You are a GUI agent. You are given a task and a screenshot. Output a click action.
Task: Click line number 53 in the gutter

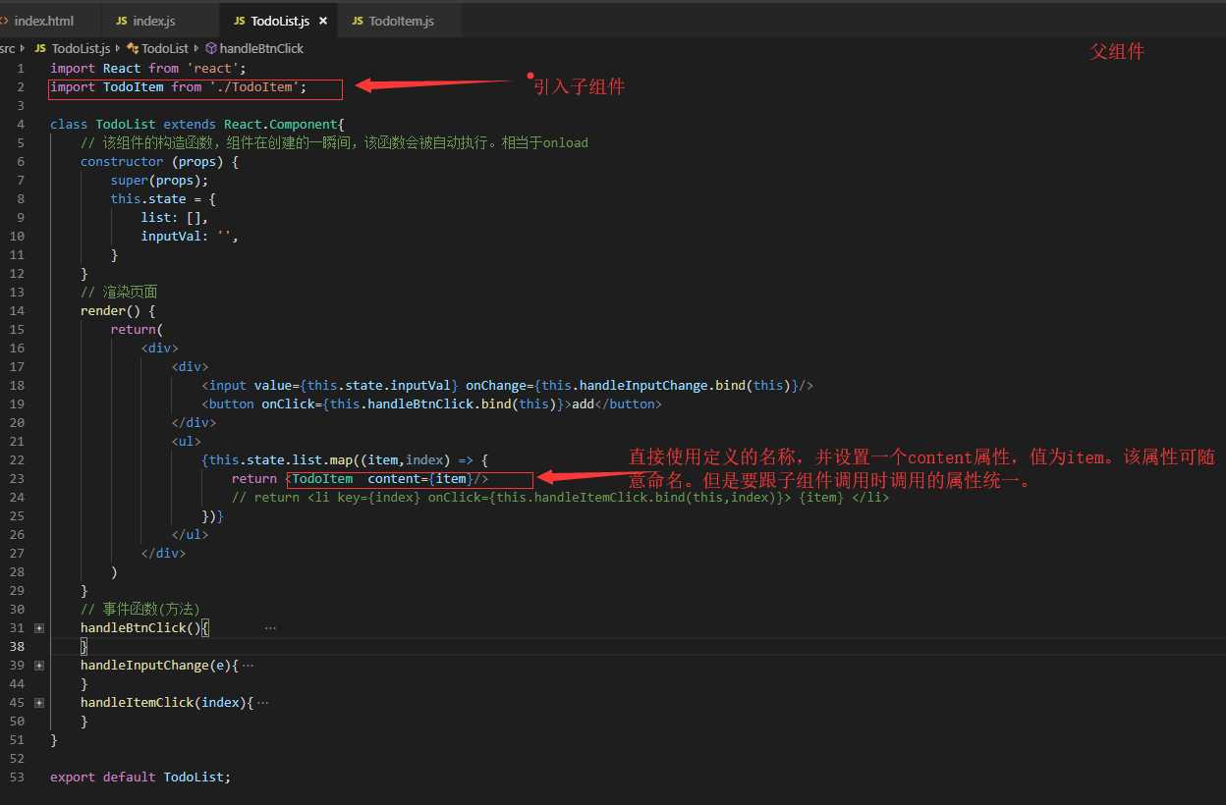click(17, 777)
